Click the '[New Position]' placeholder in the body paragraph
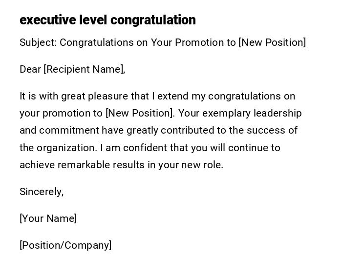This screenshot has height=276, width=342. coord(140,113)
